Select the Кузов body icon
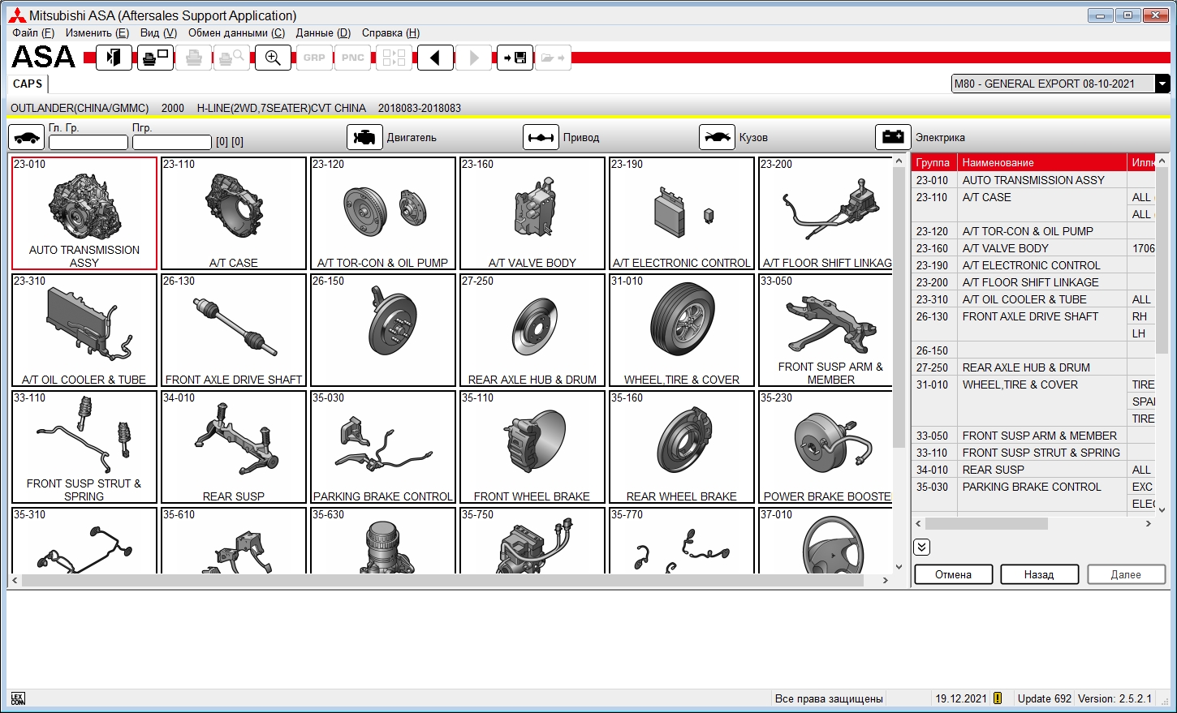The image size is (1177, 713). (717, 137)
